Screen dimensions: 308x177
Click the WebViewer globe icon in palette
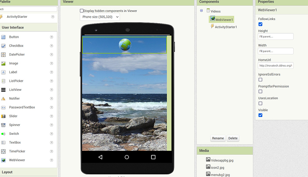(3, 160)
